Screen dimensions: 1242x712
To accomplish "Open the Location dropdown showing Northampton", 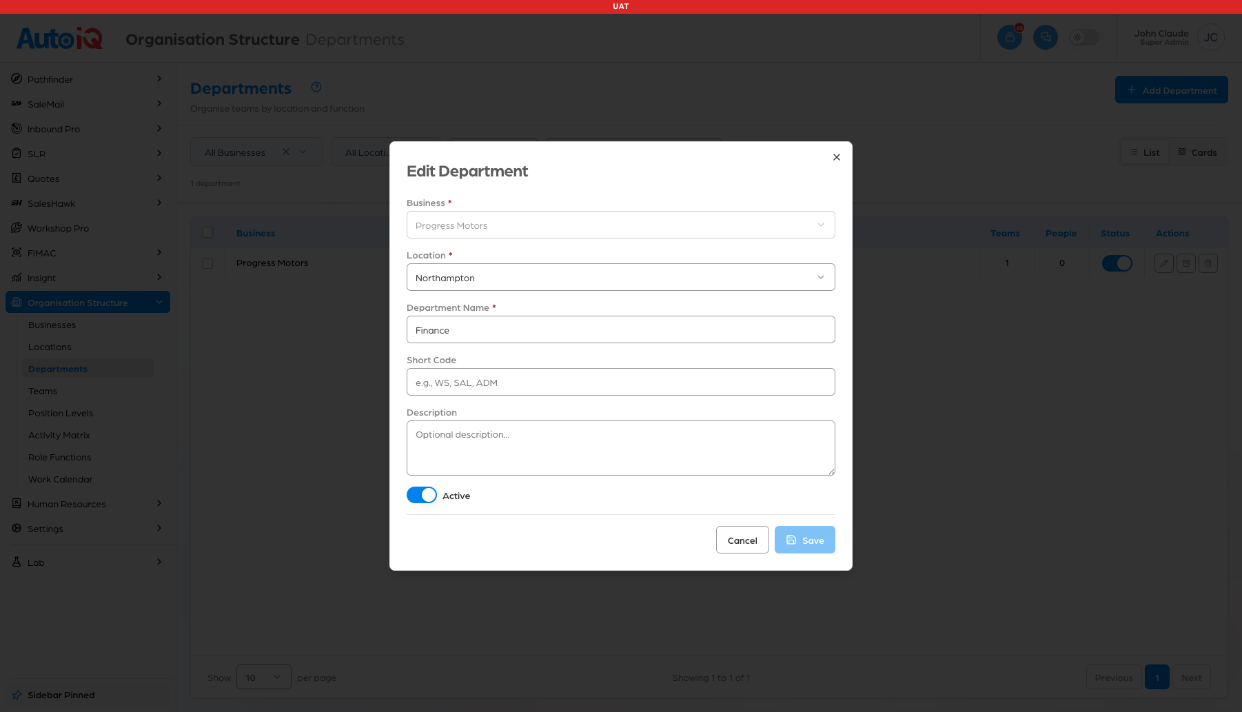I will coord(621,277).
